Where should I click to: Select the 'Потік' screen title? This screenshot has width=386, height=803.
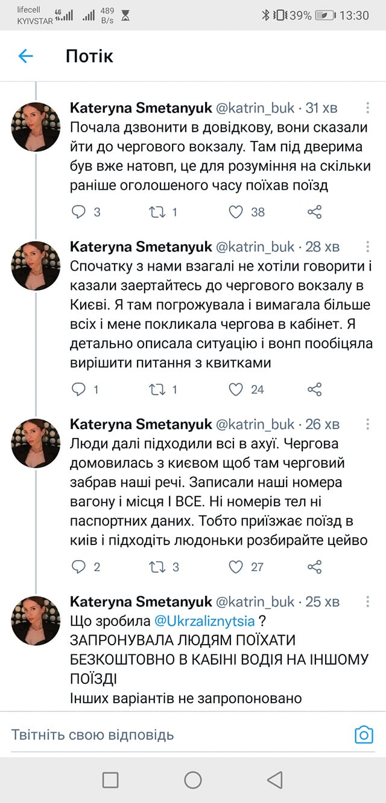tap(88, 56)
